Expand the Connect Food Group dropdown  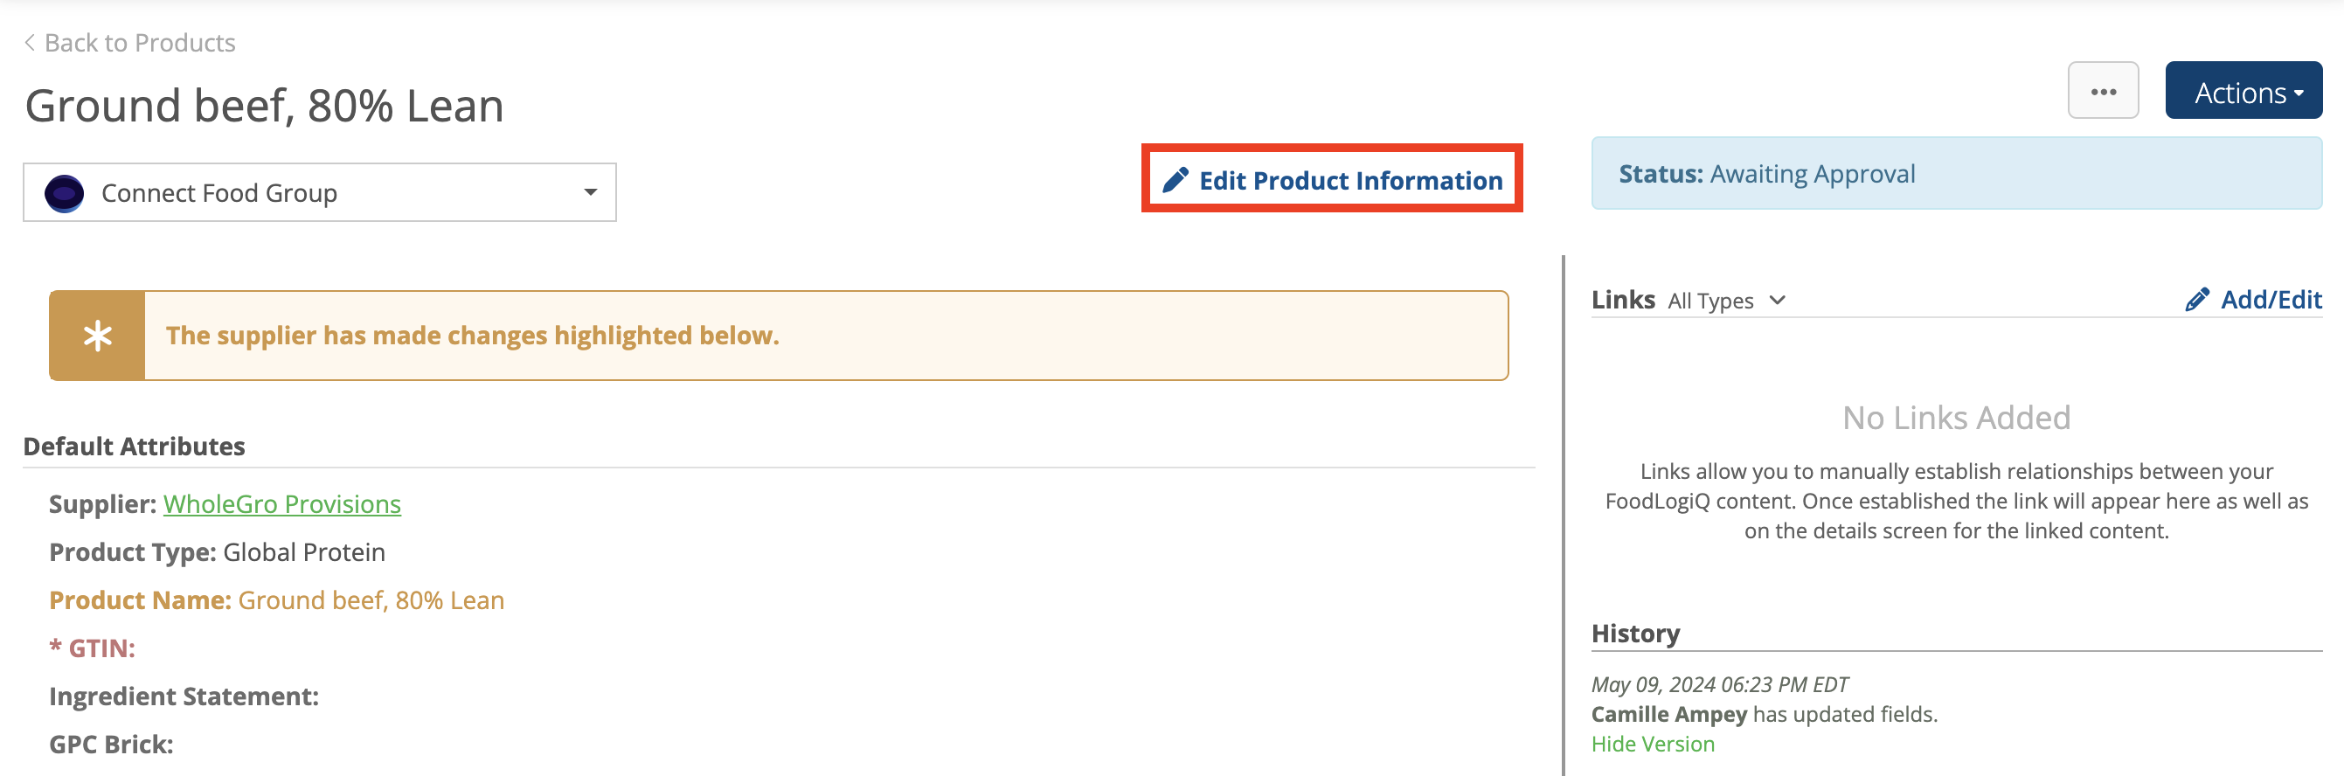pyautogui.click(x=319, y=193)
